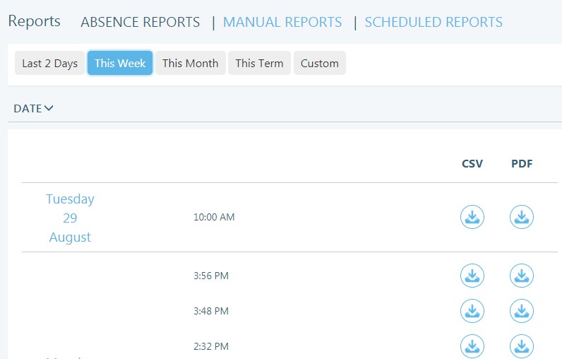Image resolution: width=562 pixels, height=359 pixels.
Task: Download PDF for the 2:32 PM report
Action: pos(522,346)
